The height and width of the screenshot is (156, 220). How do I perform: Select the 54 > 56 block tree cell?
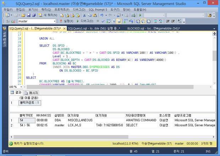(27, 125)
